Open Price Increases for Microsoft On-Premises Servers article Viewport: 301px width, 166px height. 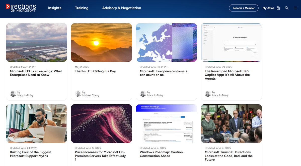pos(100,156)
